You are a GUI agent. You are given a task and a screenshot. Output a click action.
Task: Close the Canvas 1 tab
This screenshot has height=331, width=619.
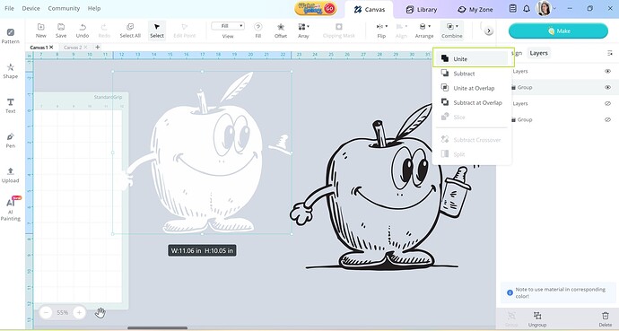pyautogui.click(x=51, y=48)
